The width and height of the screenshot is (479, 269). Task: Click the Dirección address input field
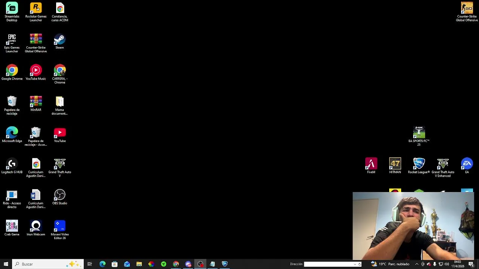[x=329, y=264]
